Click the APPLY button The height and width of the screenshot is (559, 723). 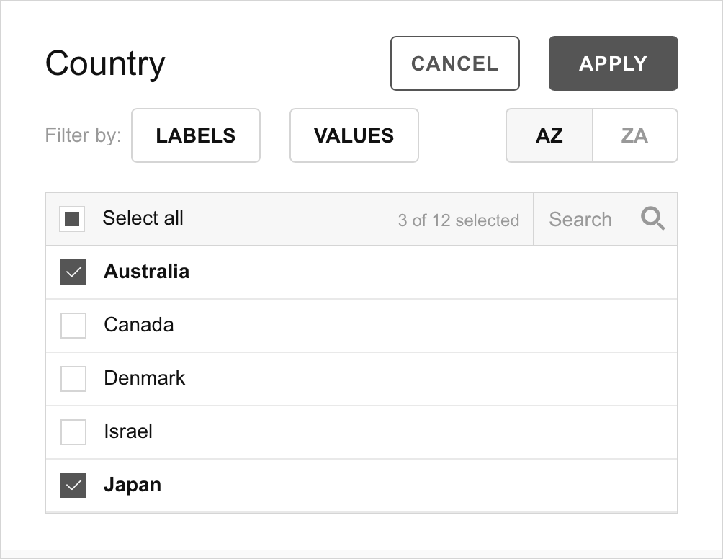click(614, 63)
